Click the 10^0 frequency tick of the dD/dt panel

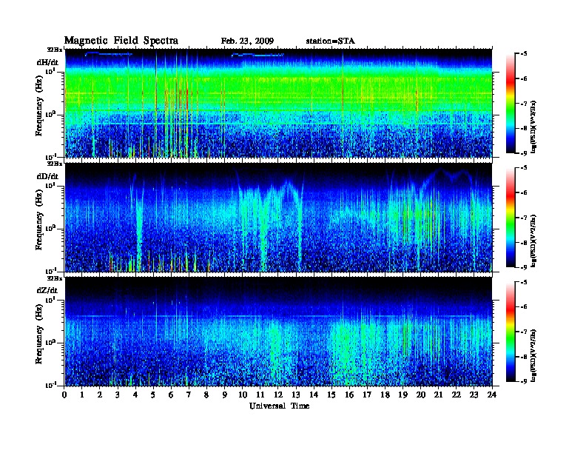coord(50,229)
